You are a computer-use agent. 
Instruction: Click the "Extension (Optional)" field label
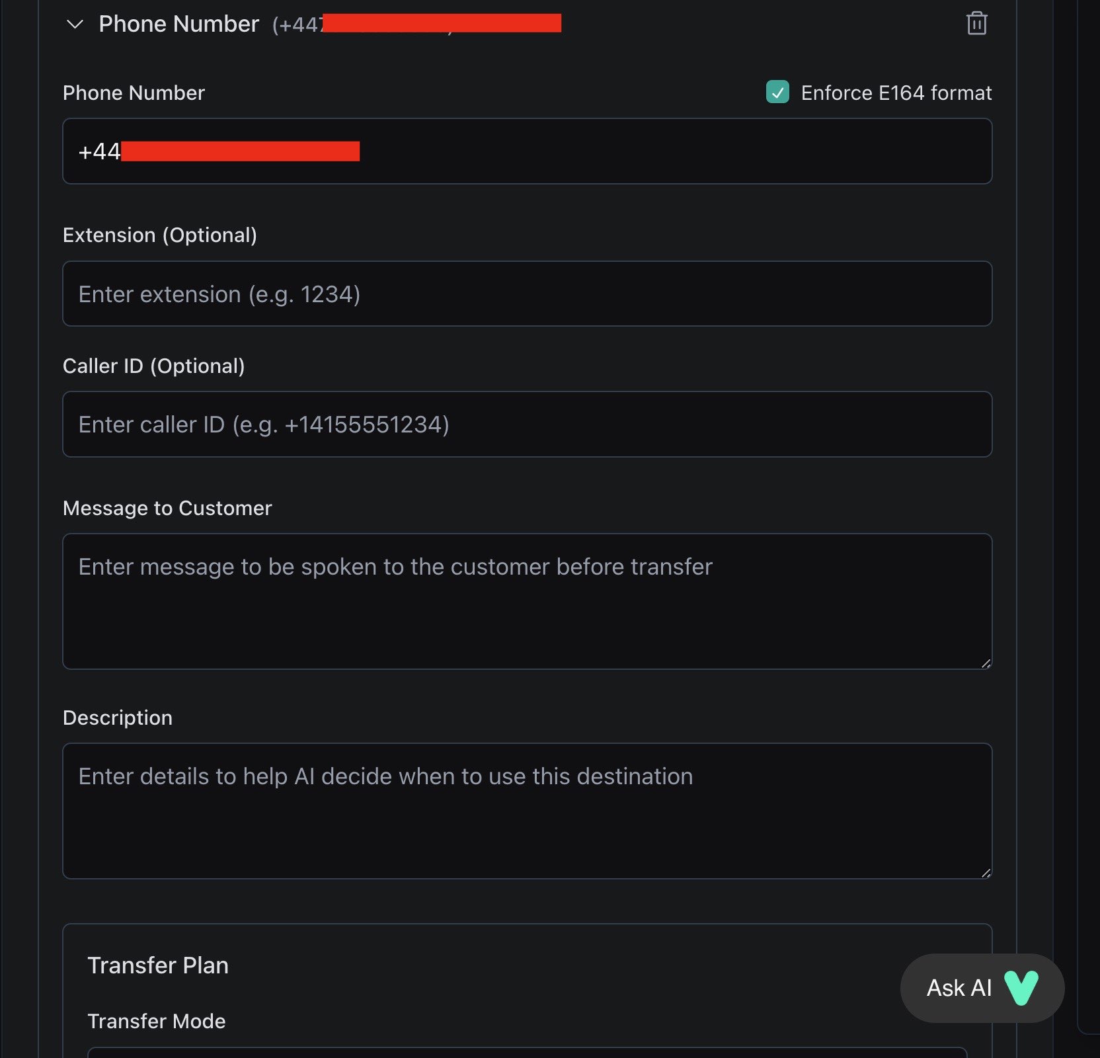160,235
